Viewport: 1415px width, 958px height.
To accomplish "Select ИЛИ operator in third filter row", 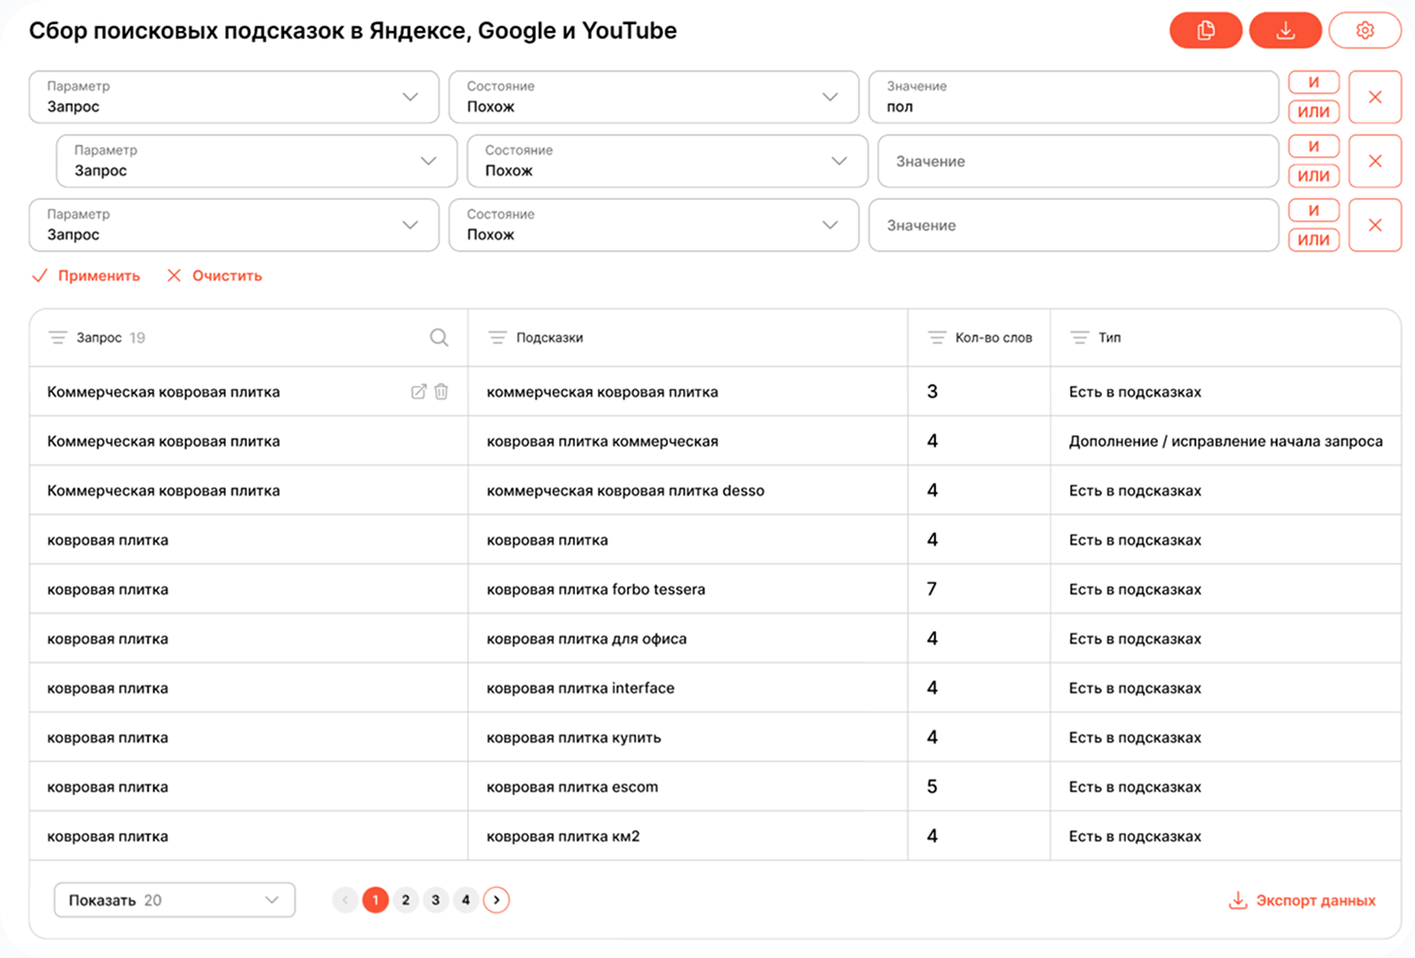I will 1313,239.
